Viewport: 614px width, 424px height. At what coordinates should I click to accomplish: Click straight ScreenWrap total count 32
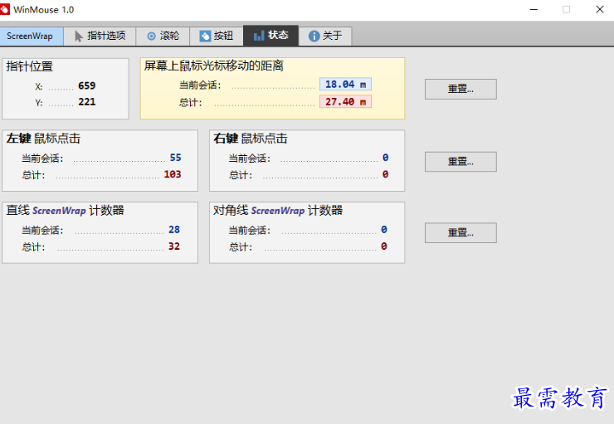174,246
